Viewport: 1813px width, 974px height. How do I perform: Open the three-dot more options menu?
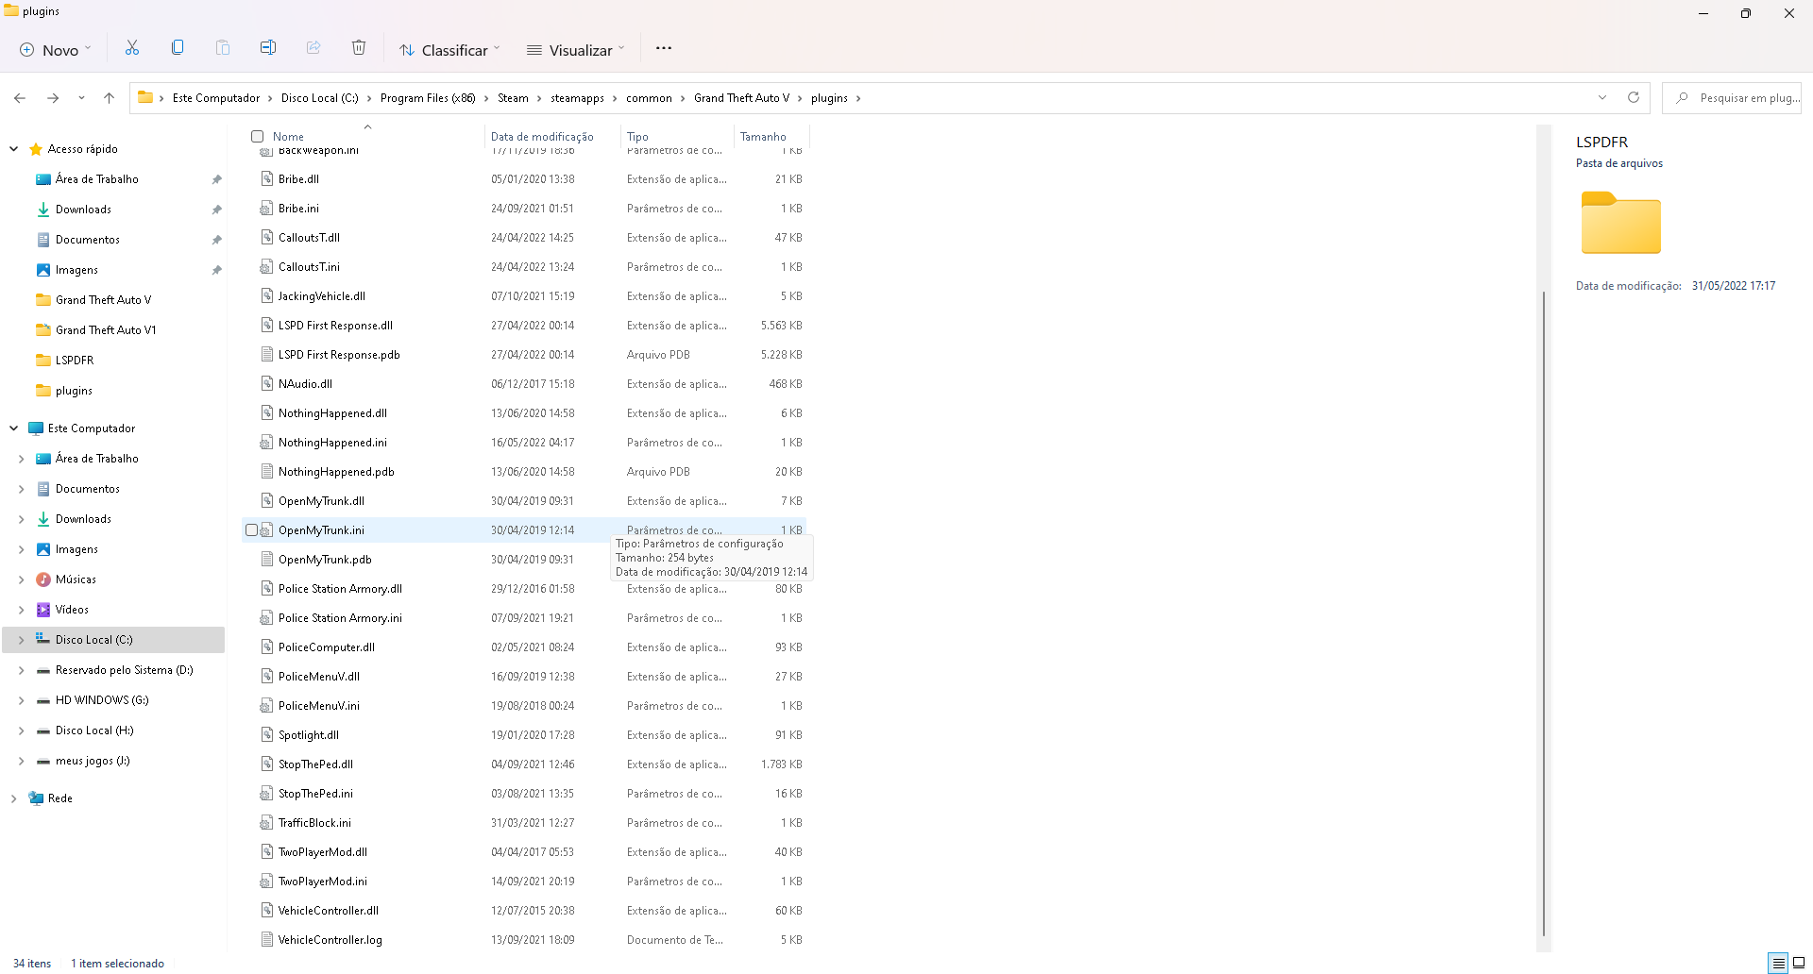[664, 48]
